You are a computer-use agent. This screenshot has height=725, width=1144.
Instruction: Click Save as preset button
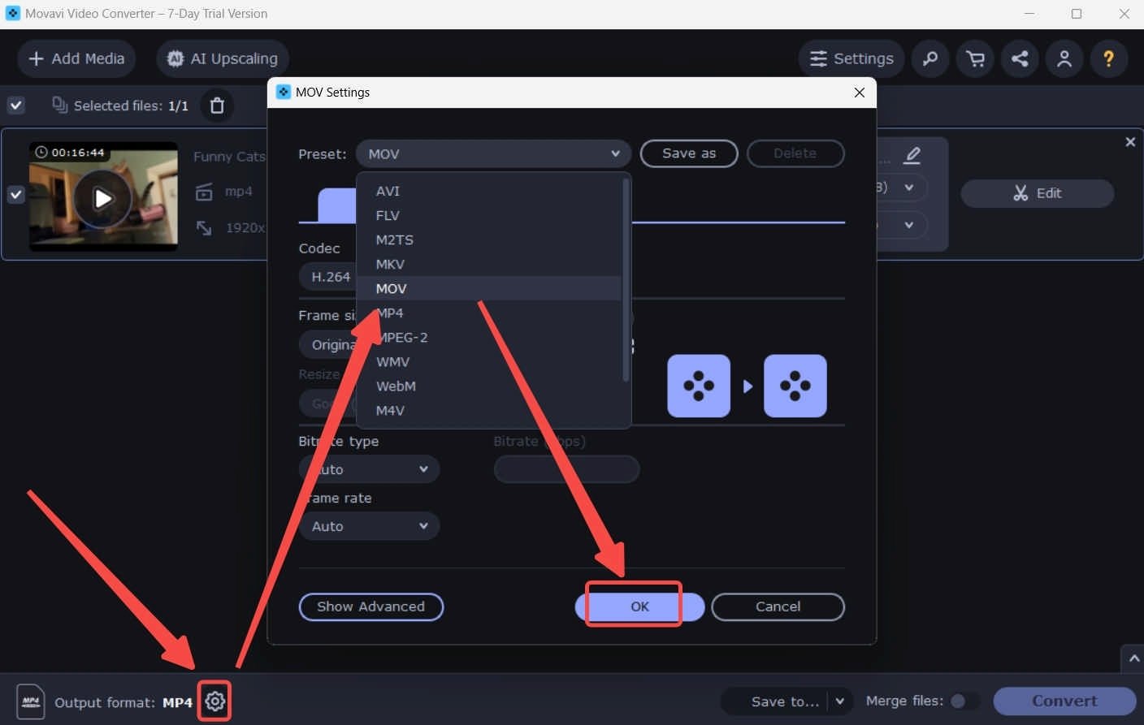[689, 153]
